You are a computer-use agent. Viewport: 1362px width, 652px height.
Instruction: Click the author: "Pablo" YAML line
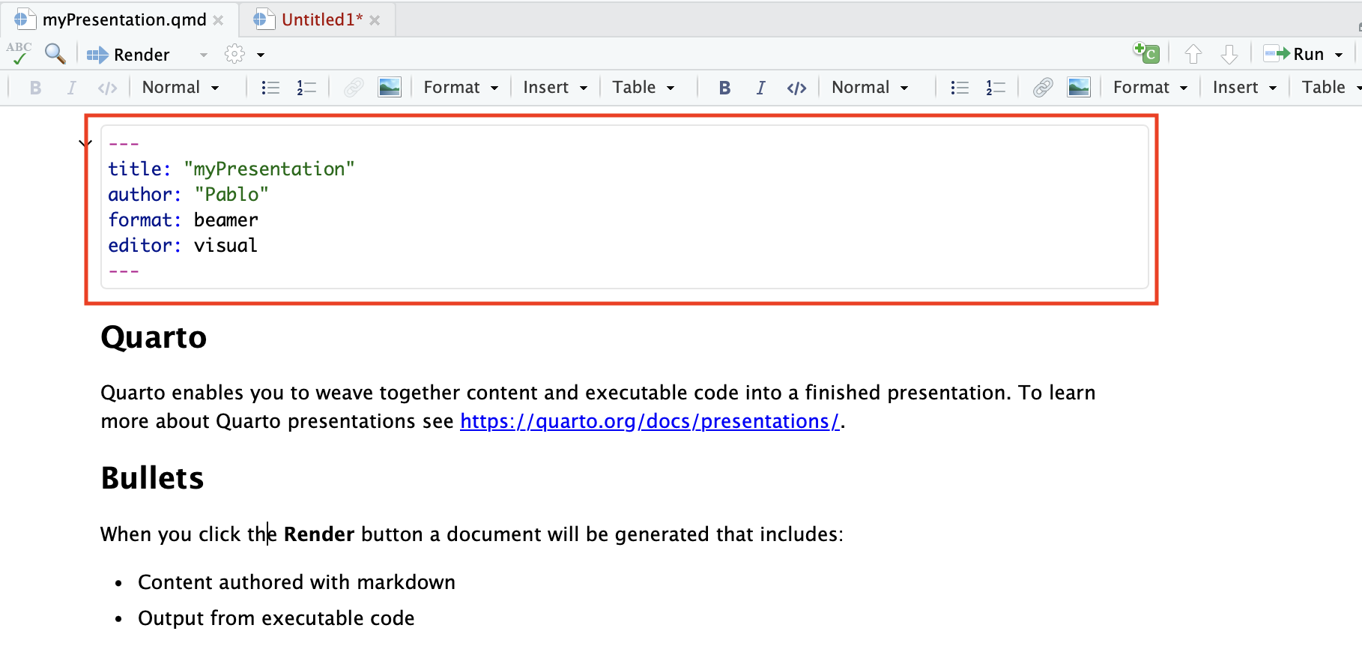pyautogui.click(x=188, y=194)
